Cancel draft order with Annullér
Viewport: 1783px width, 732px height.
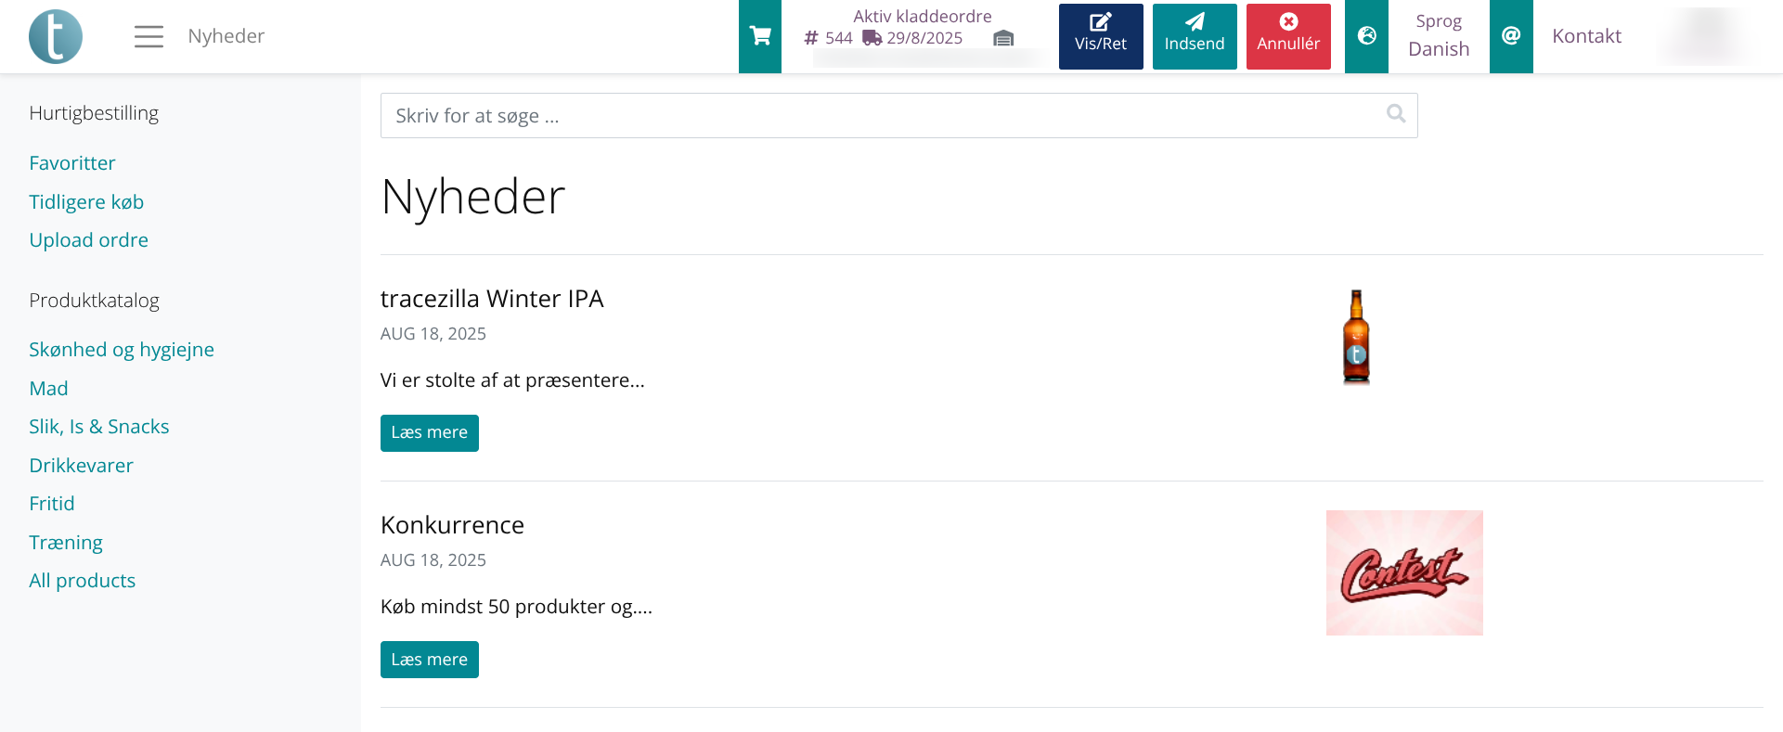[1288, 36]
